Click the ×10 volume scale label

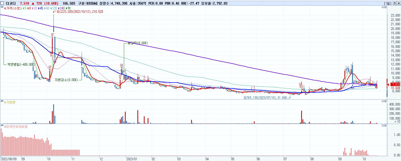click(397, 122)
